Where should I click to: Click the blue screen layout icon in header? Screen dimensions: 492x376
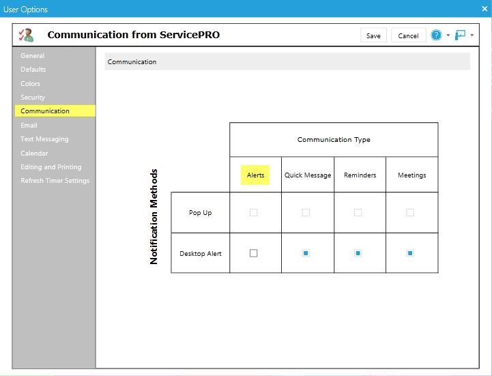tap(460, 35)
